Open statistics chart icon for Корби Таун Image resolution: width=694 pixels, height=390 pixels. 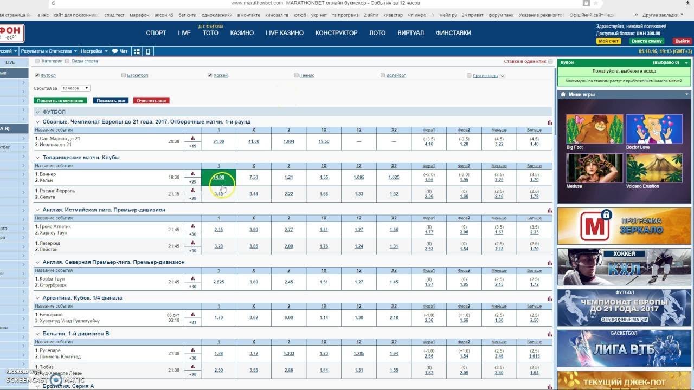(192, 278)
